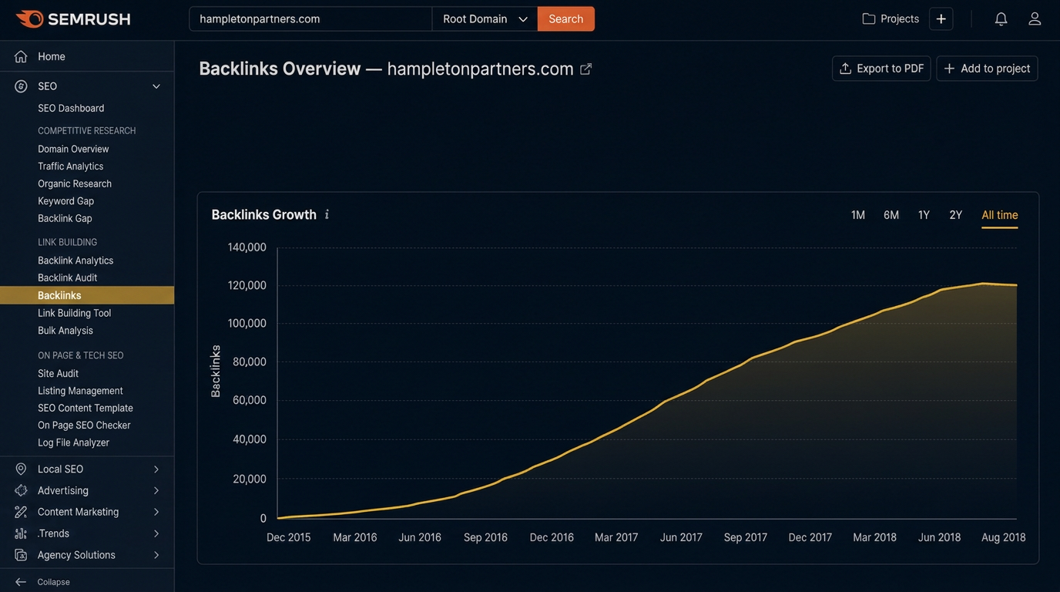The height and width of the screenshot is (592, 1060).
Task: Open Domain Overview link
Action: coord(73,149)
